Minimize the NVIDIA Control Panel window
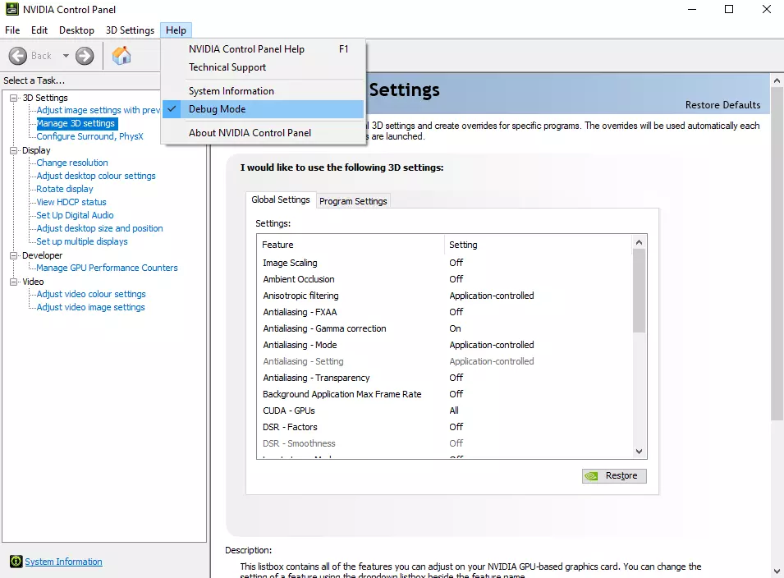Viewport: 784px width, 578px height. point(692,9)
